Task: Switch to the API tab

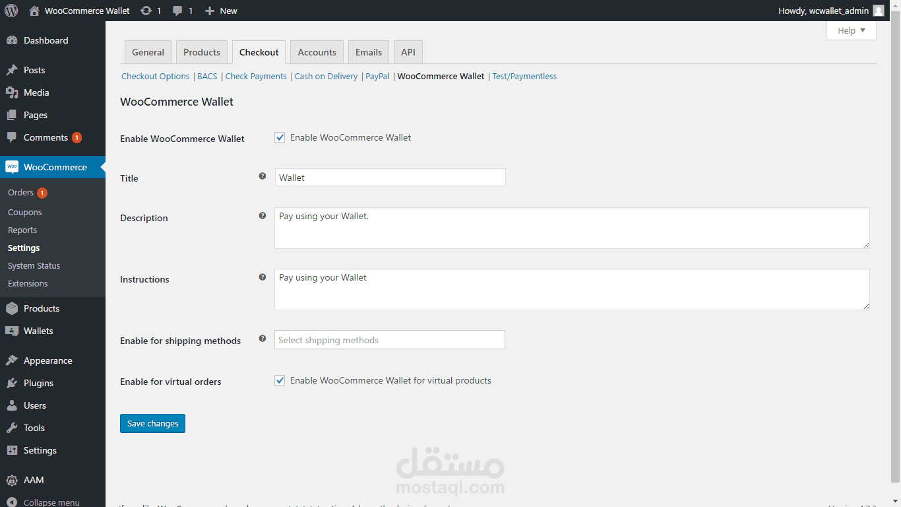Action: (408, 52)
